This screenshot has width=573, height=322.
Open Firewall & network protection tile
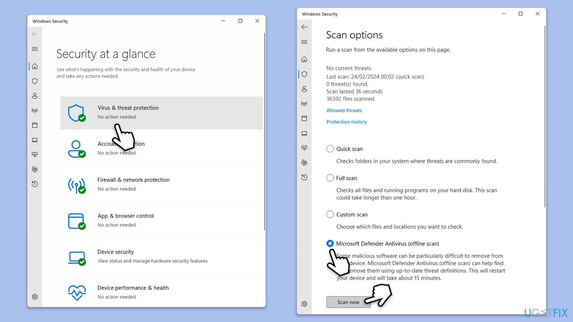pyautogui.click(x=162, y=184)
